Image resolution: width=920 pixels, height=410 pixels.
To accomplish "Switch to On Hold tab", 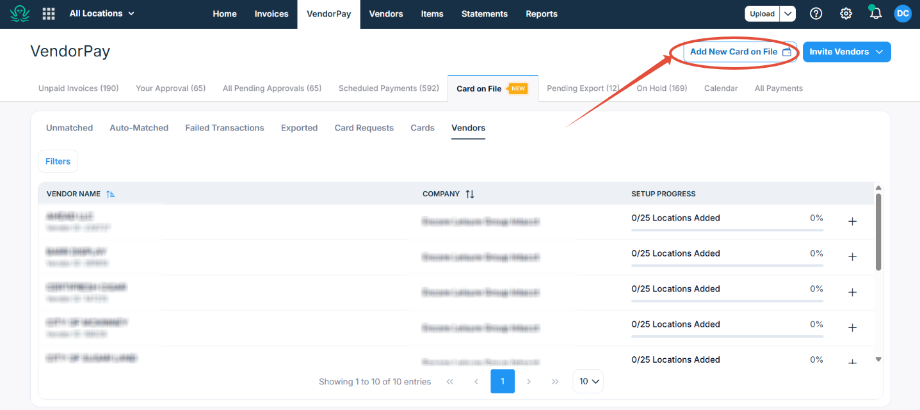I will tap(662, 88).
